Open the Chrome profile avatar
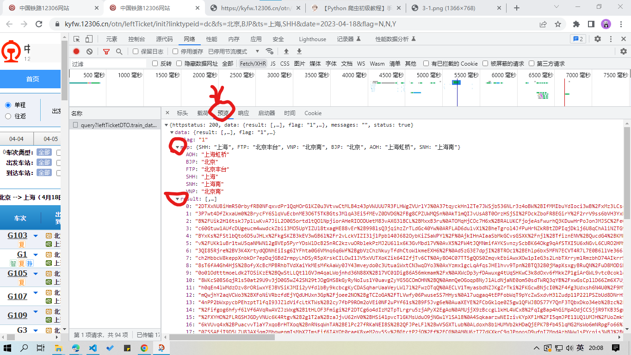The image size is (631, 355). (x=606, y=24)
